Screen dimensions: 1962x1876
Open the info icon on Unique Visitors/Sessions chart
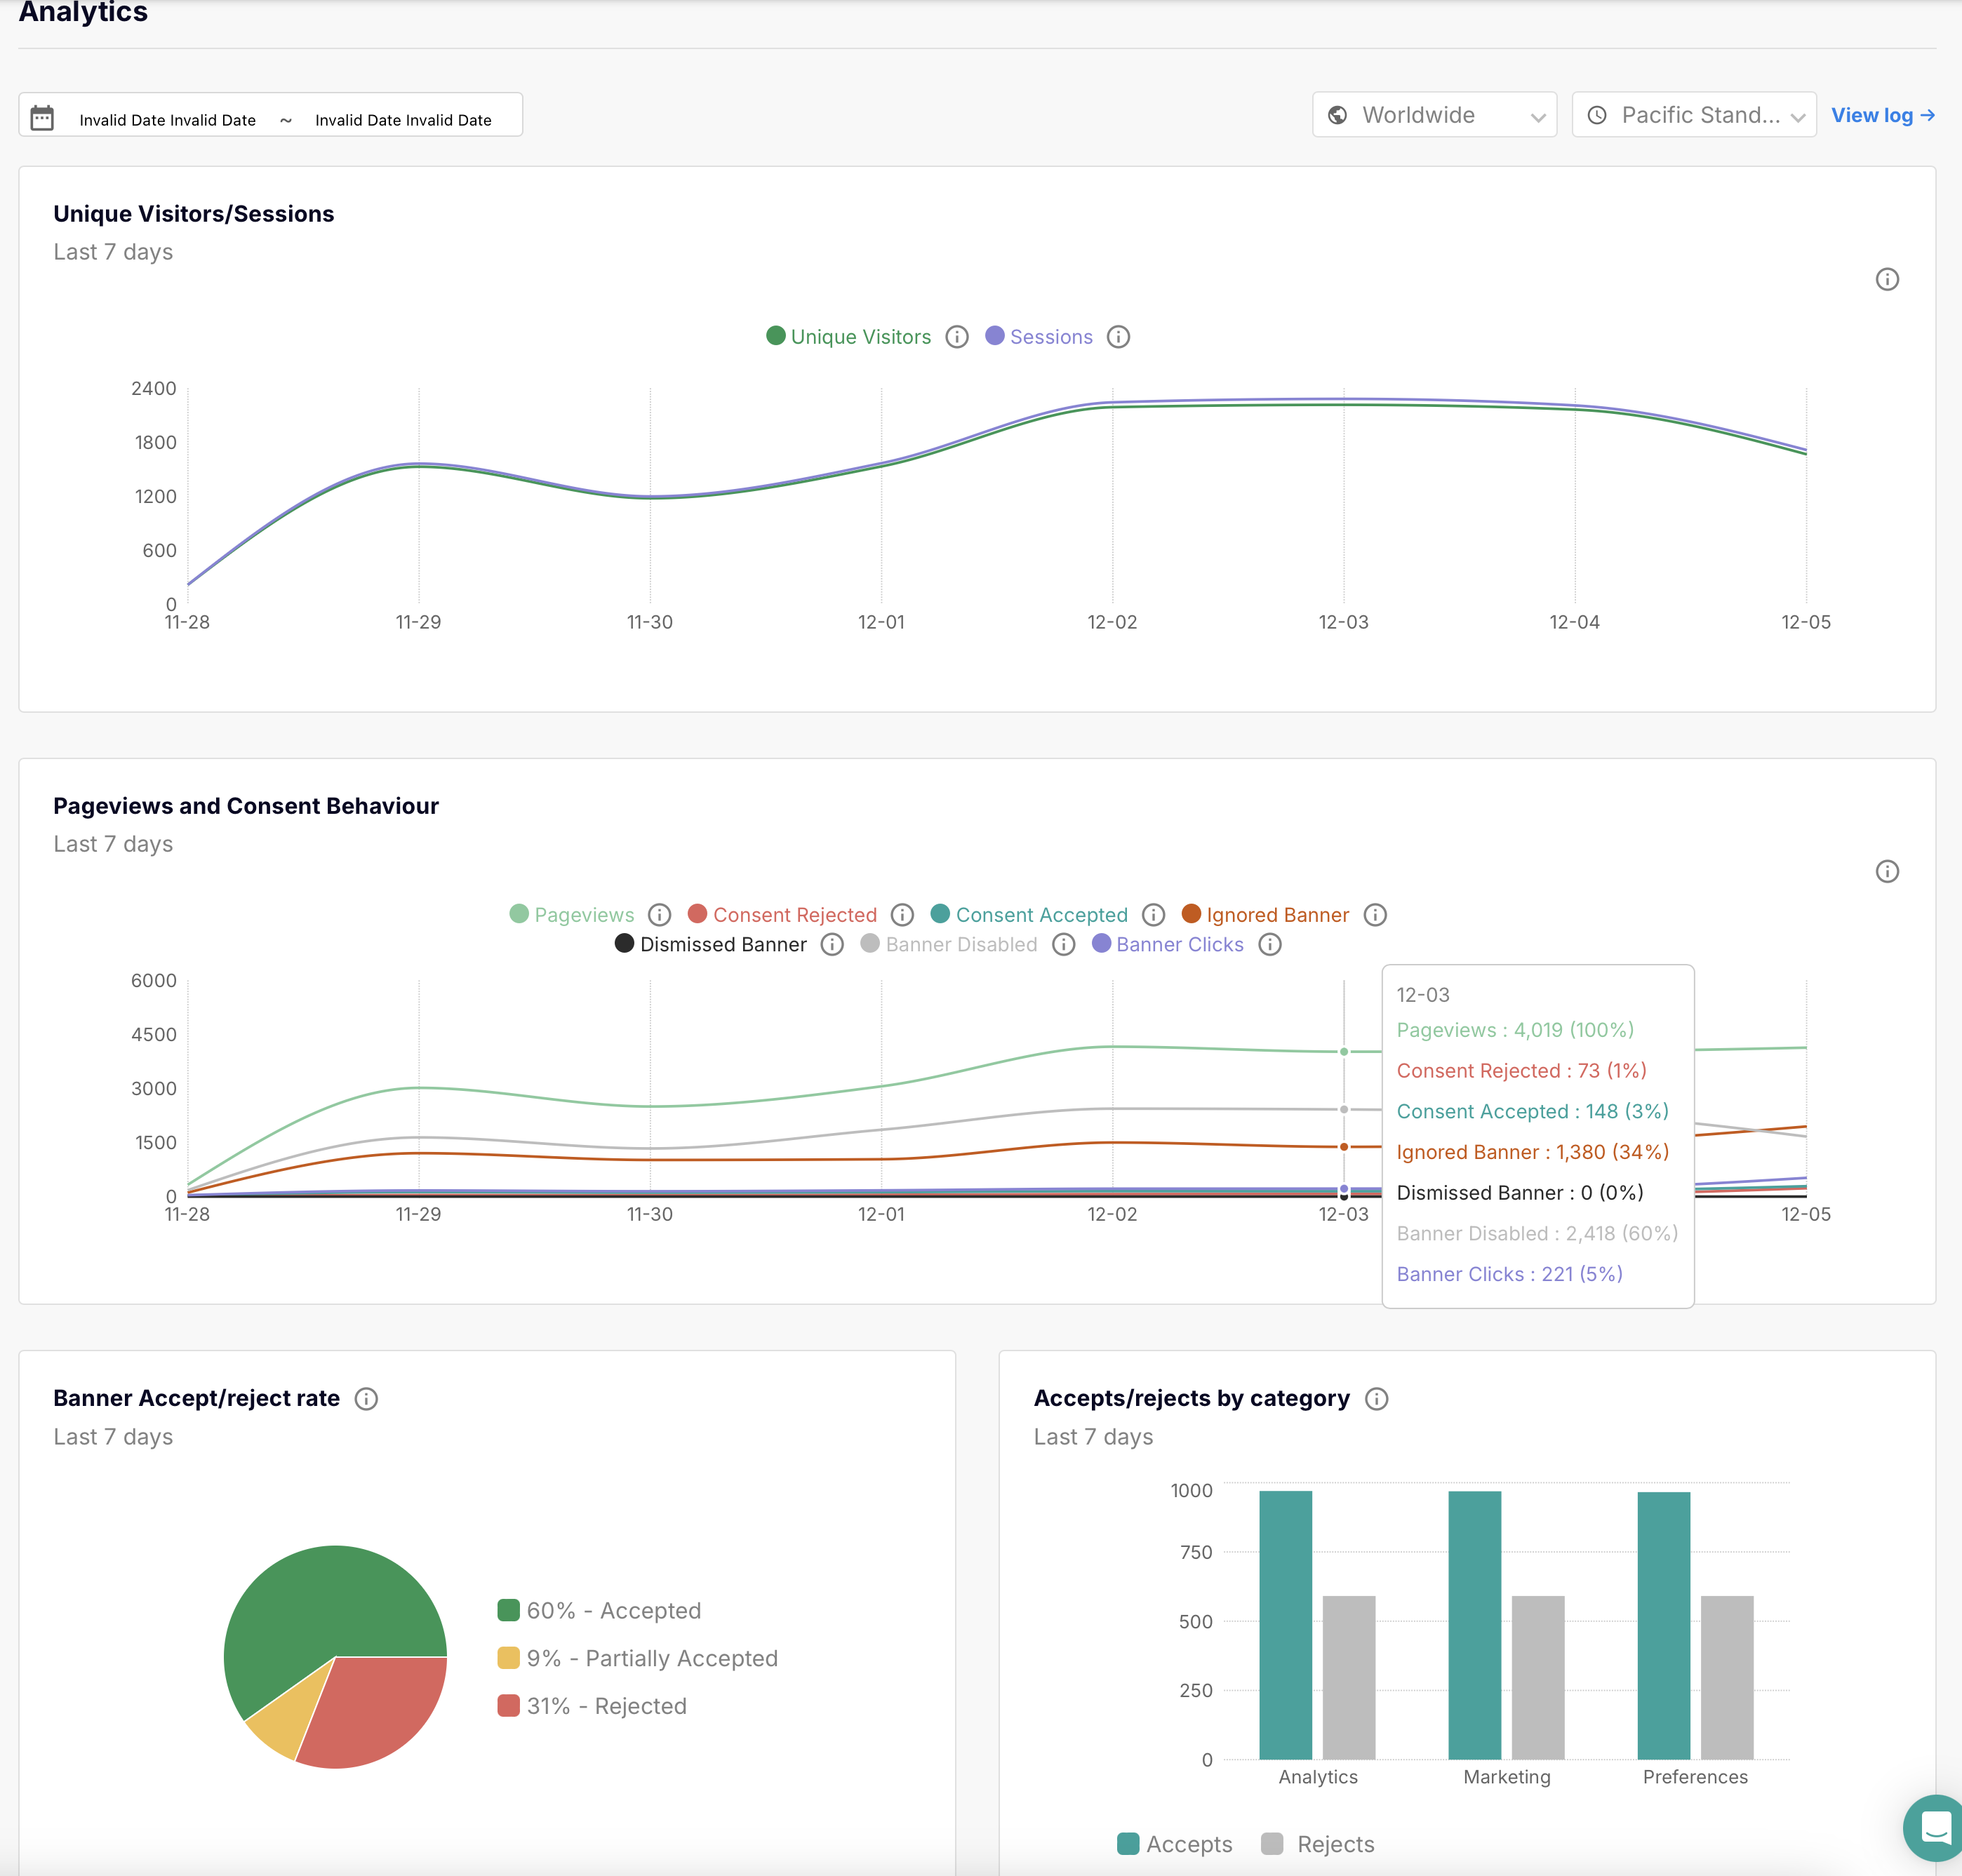(1888, 279)
